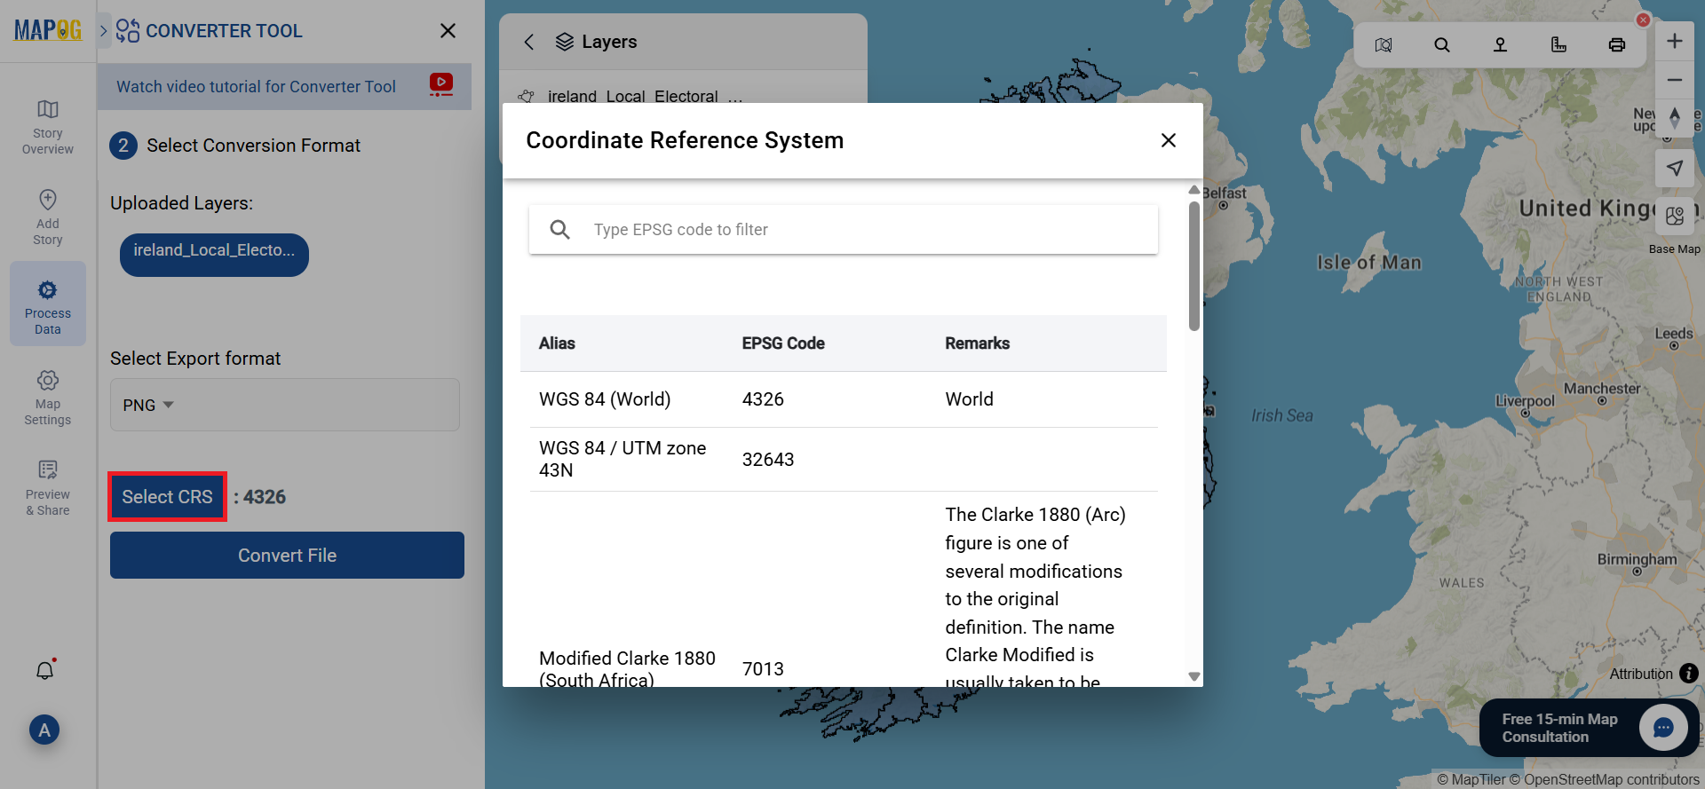Open the Map Settings sidebar tab
The image size is (1705, 789).
(x=48, y=397)
